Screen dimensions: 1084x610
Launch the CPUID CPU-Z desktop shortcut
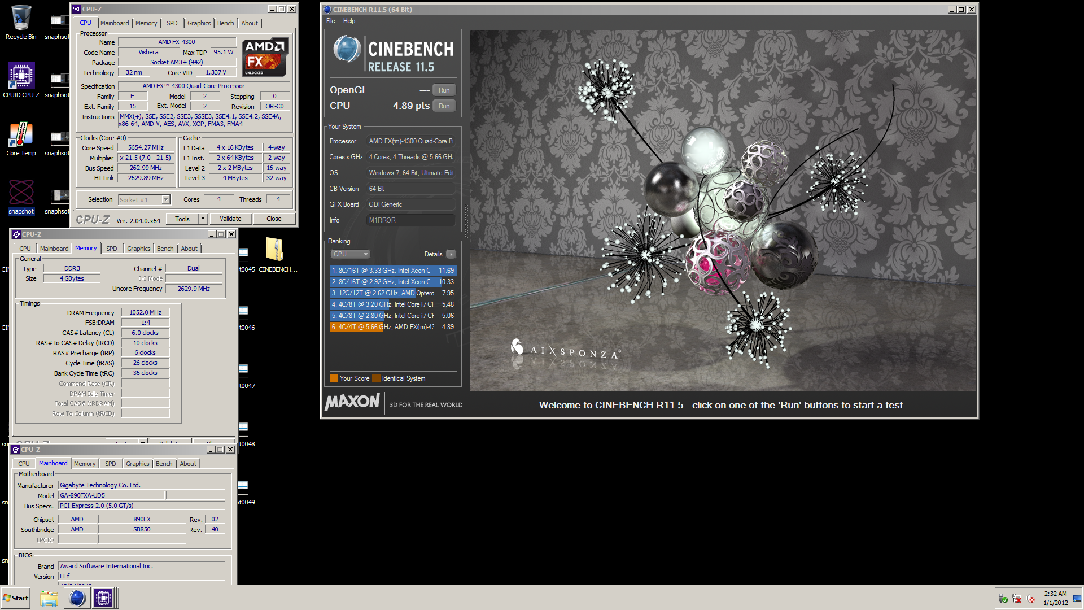(x=21, y=80)
